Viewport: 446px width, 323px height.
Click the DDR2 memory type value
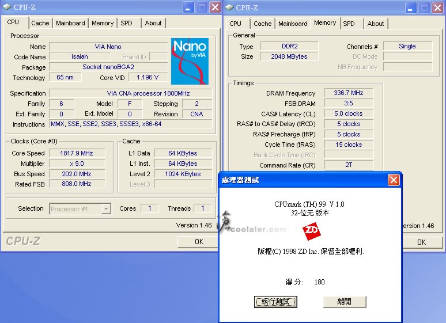(289, 46)
